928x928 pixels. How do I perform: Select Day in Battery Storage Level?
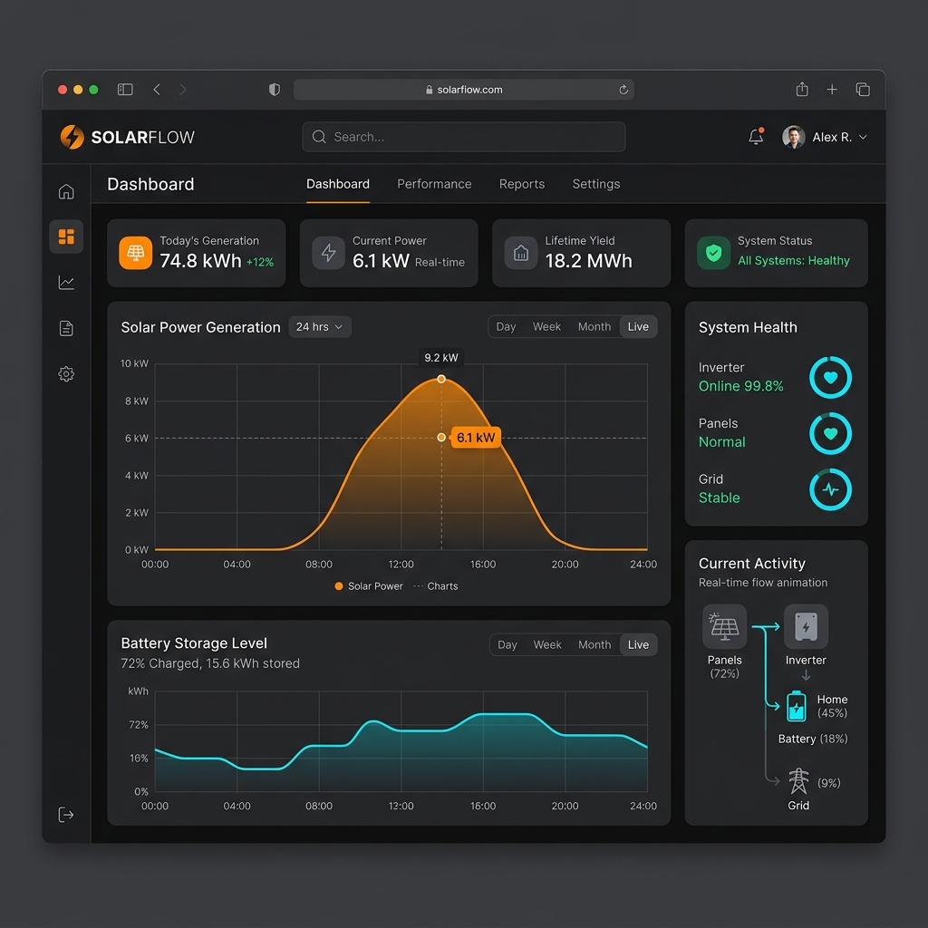[507, 644]
